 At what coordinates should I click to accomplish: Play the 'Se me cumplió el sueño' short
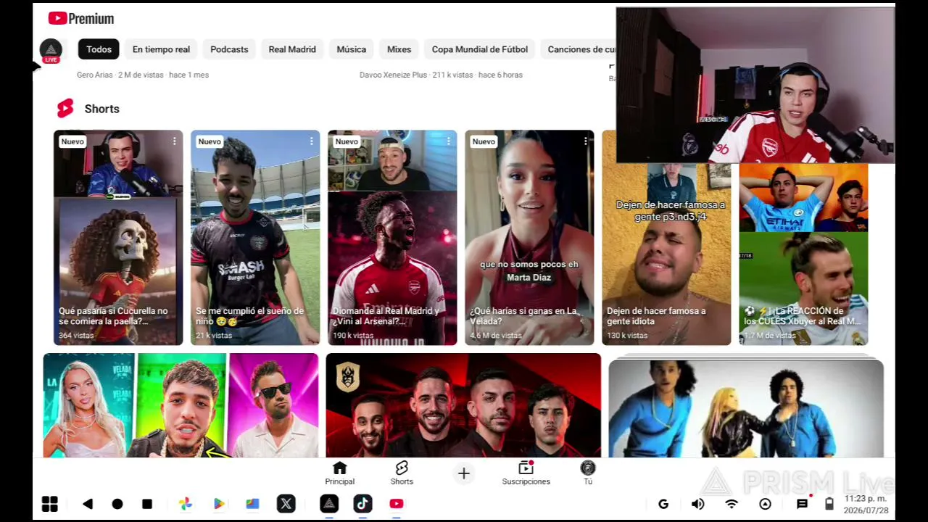pos(255,238)
